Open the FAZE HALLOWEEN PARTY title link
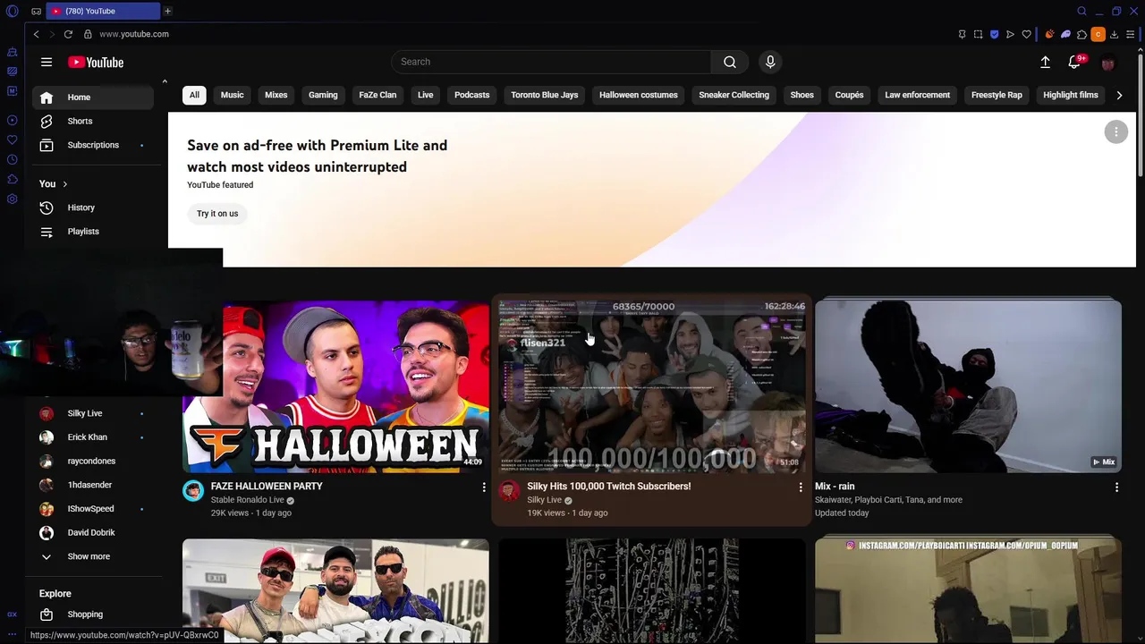The width and height of the screenshot is (1145, 644). click(x=267, y=487)
